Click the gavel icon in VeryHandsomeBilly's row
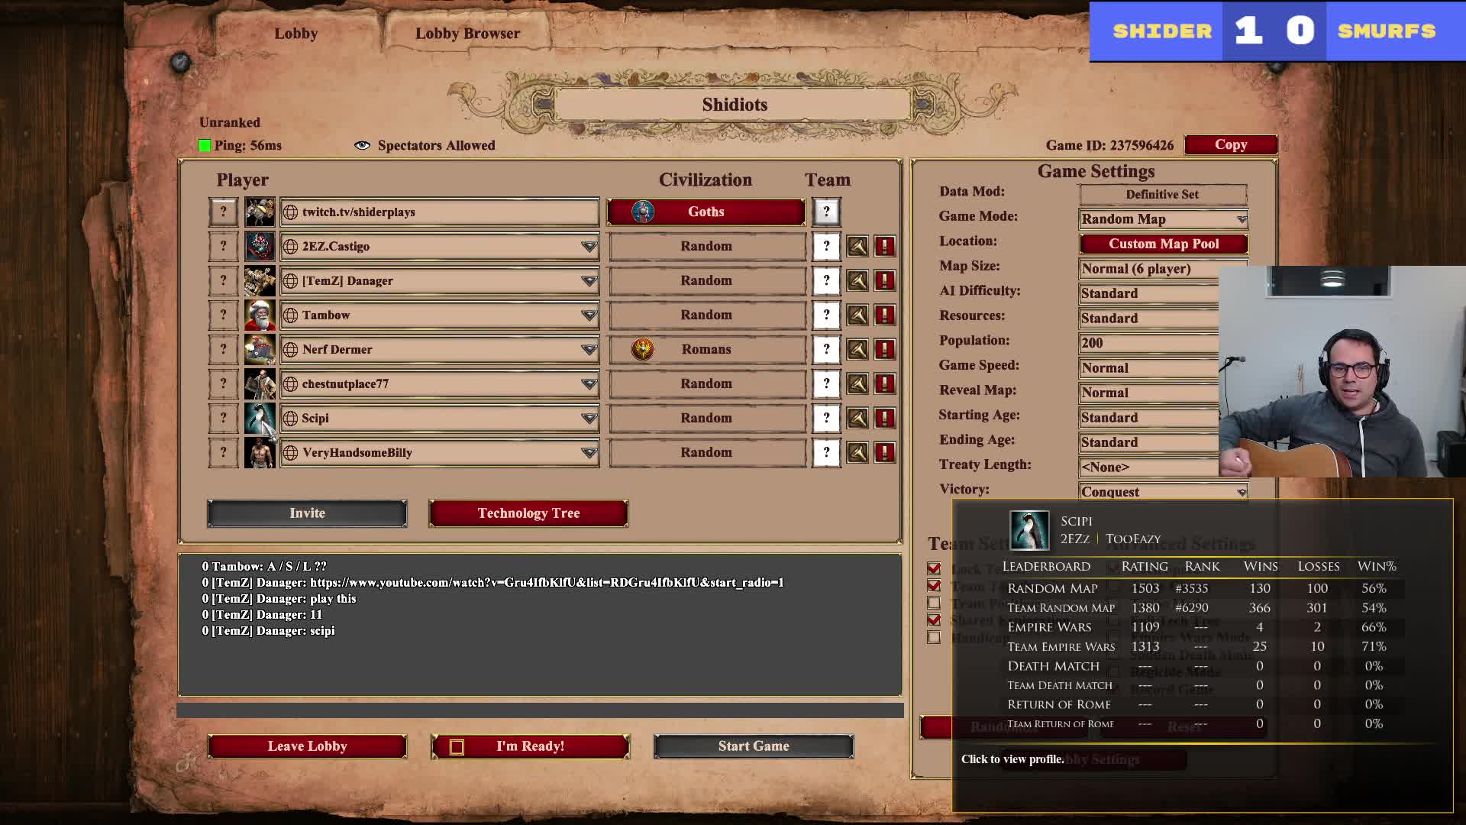The image size is (1466, 825). pos(857,452)
